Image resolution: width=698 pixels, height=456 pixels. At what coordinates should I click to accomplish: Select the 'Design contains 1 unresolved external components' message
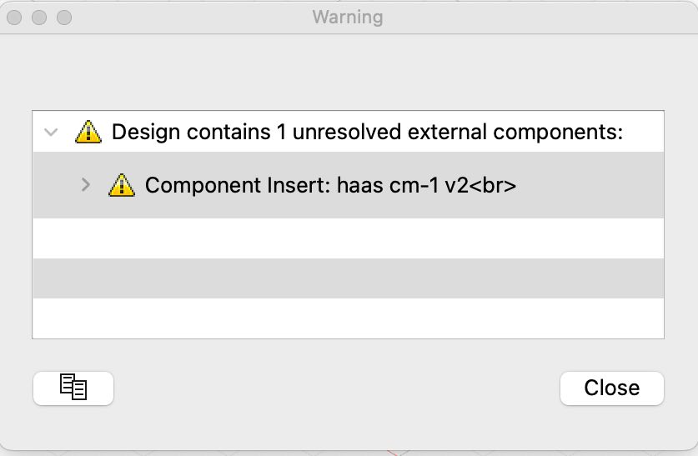click(367, 132)
